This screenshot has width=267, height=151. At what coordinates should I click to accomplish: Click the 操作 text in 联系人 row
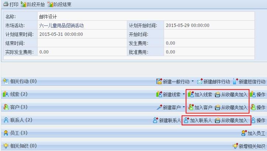tap(261, 120)
